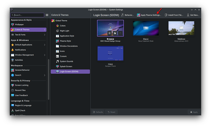Click the Defaults button
Screen dimensions: 211x127
coord(98,112)
